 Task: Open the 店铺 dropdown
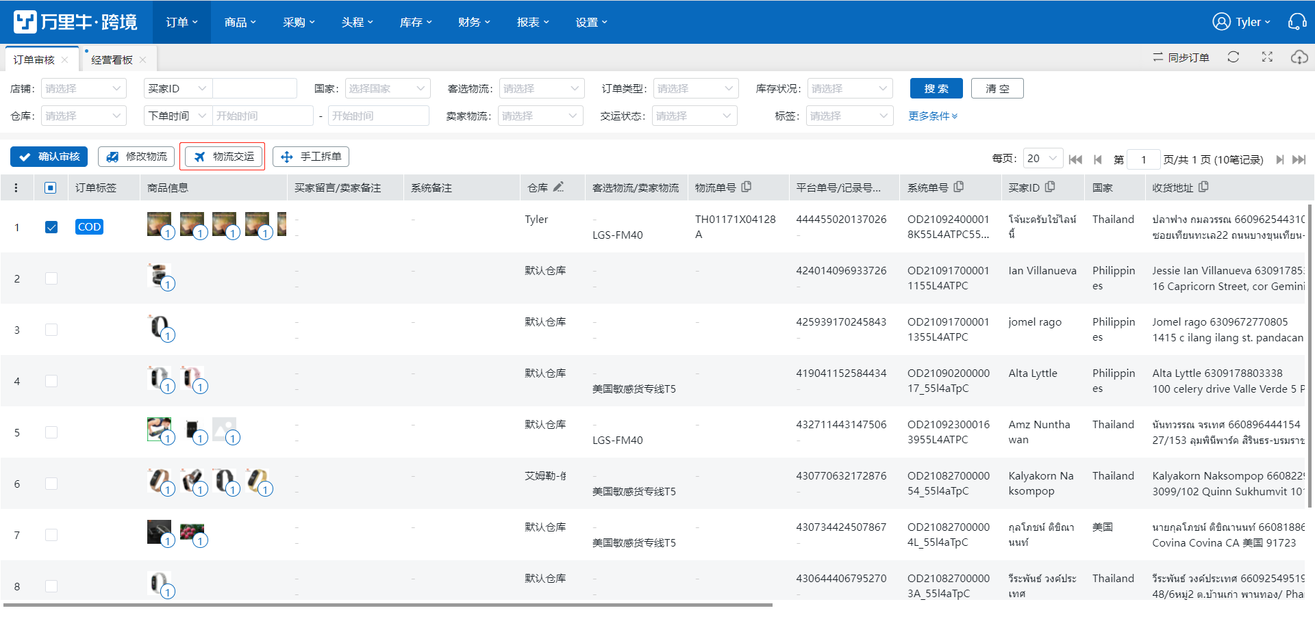coord(84,88)
